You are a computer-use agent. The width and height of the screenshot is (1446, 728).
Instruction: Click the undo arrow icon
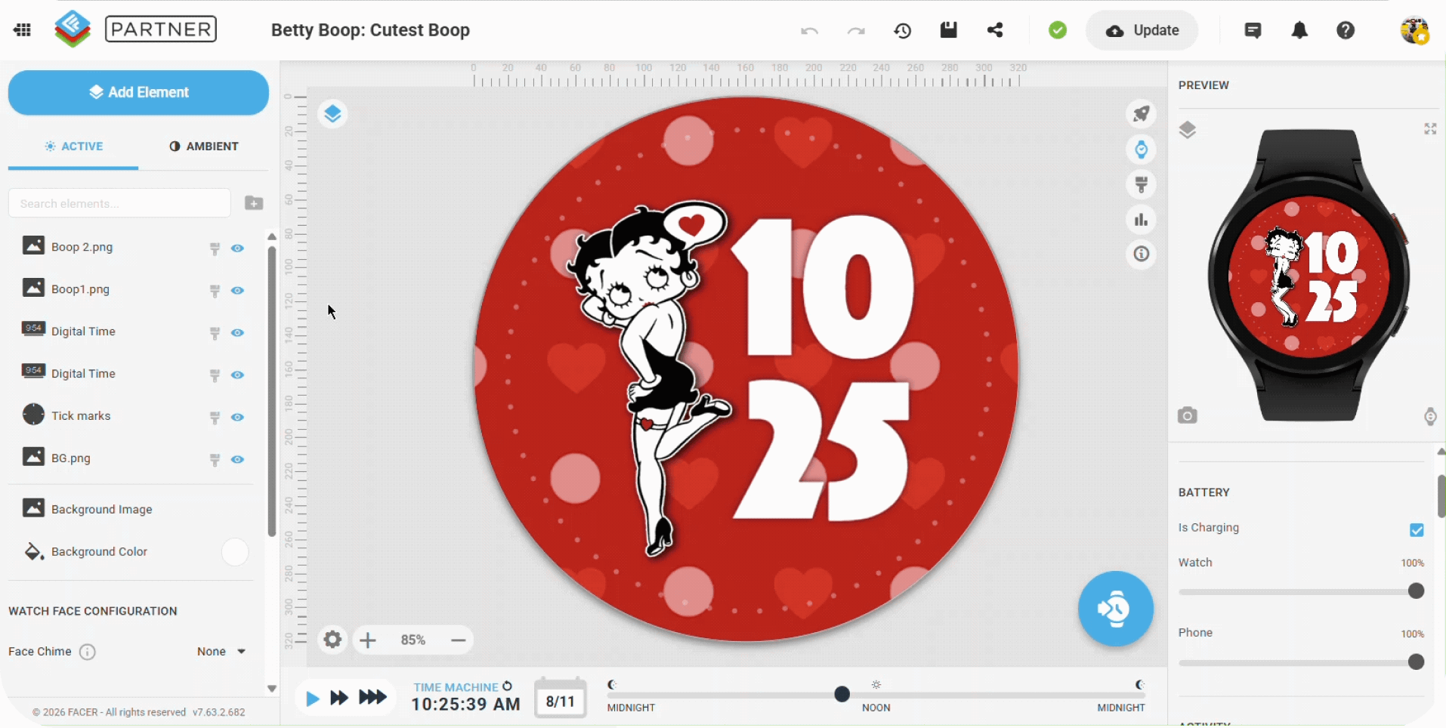(x=809, y=31)
